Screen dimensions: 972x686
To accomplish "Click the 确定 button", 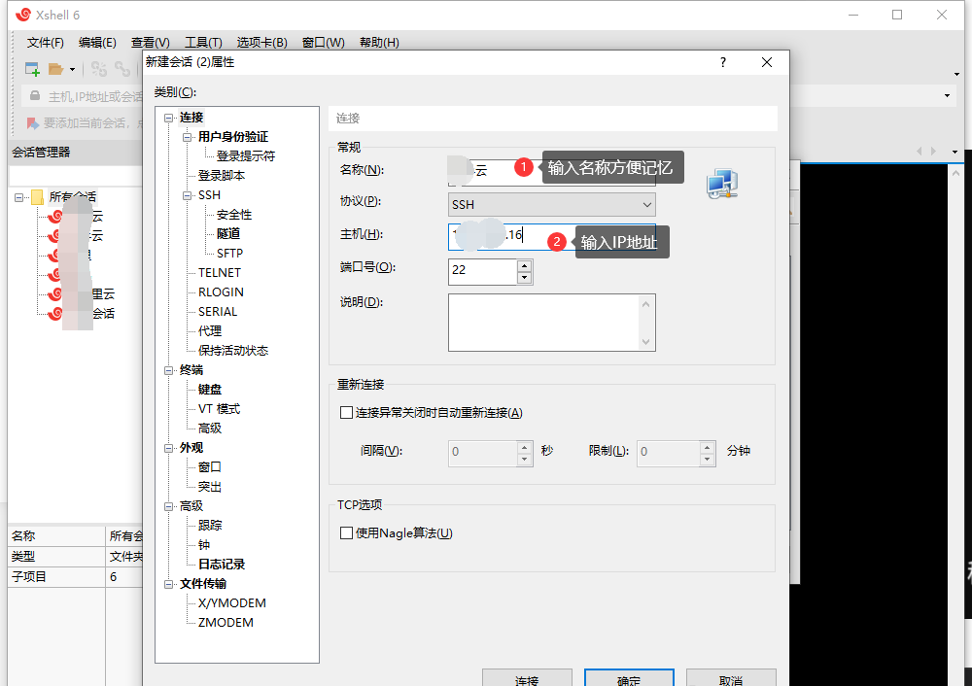I will click(x=629, y=678).
